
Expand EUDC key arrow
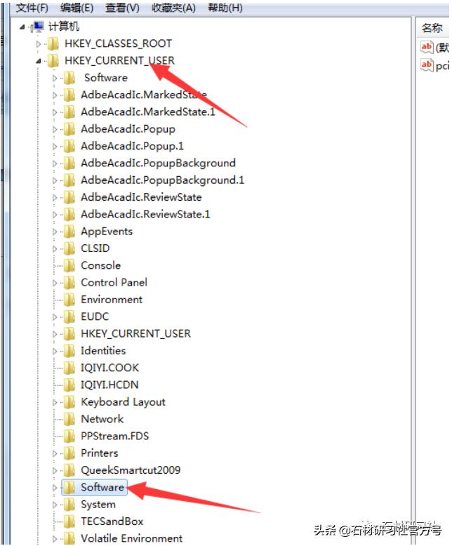tap(55, 317)
